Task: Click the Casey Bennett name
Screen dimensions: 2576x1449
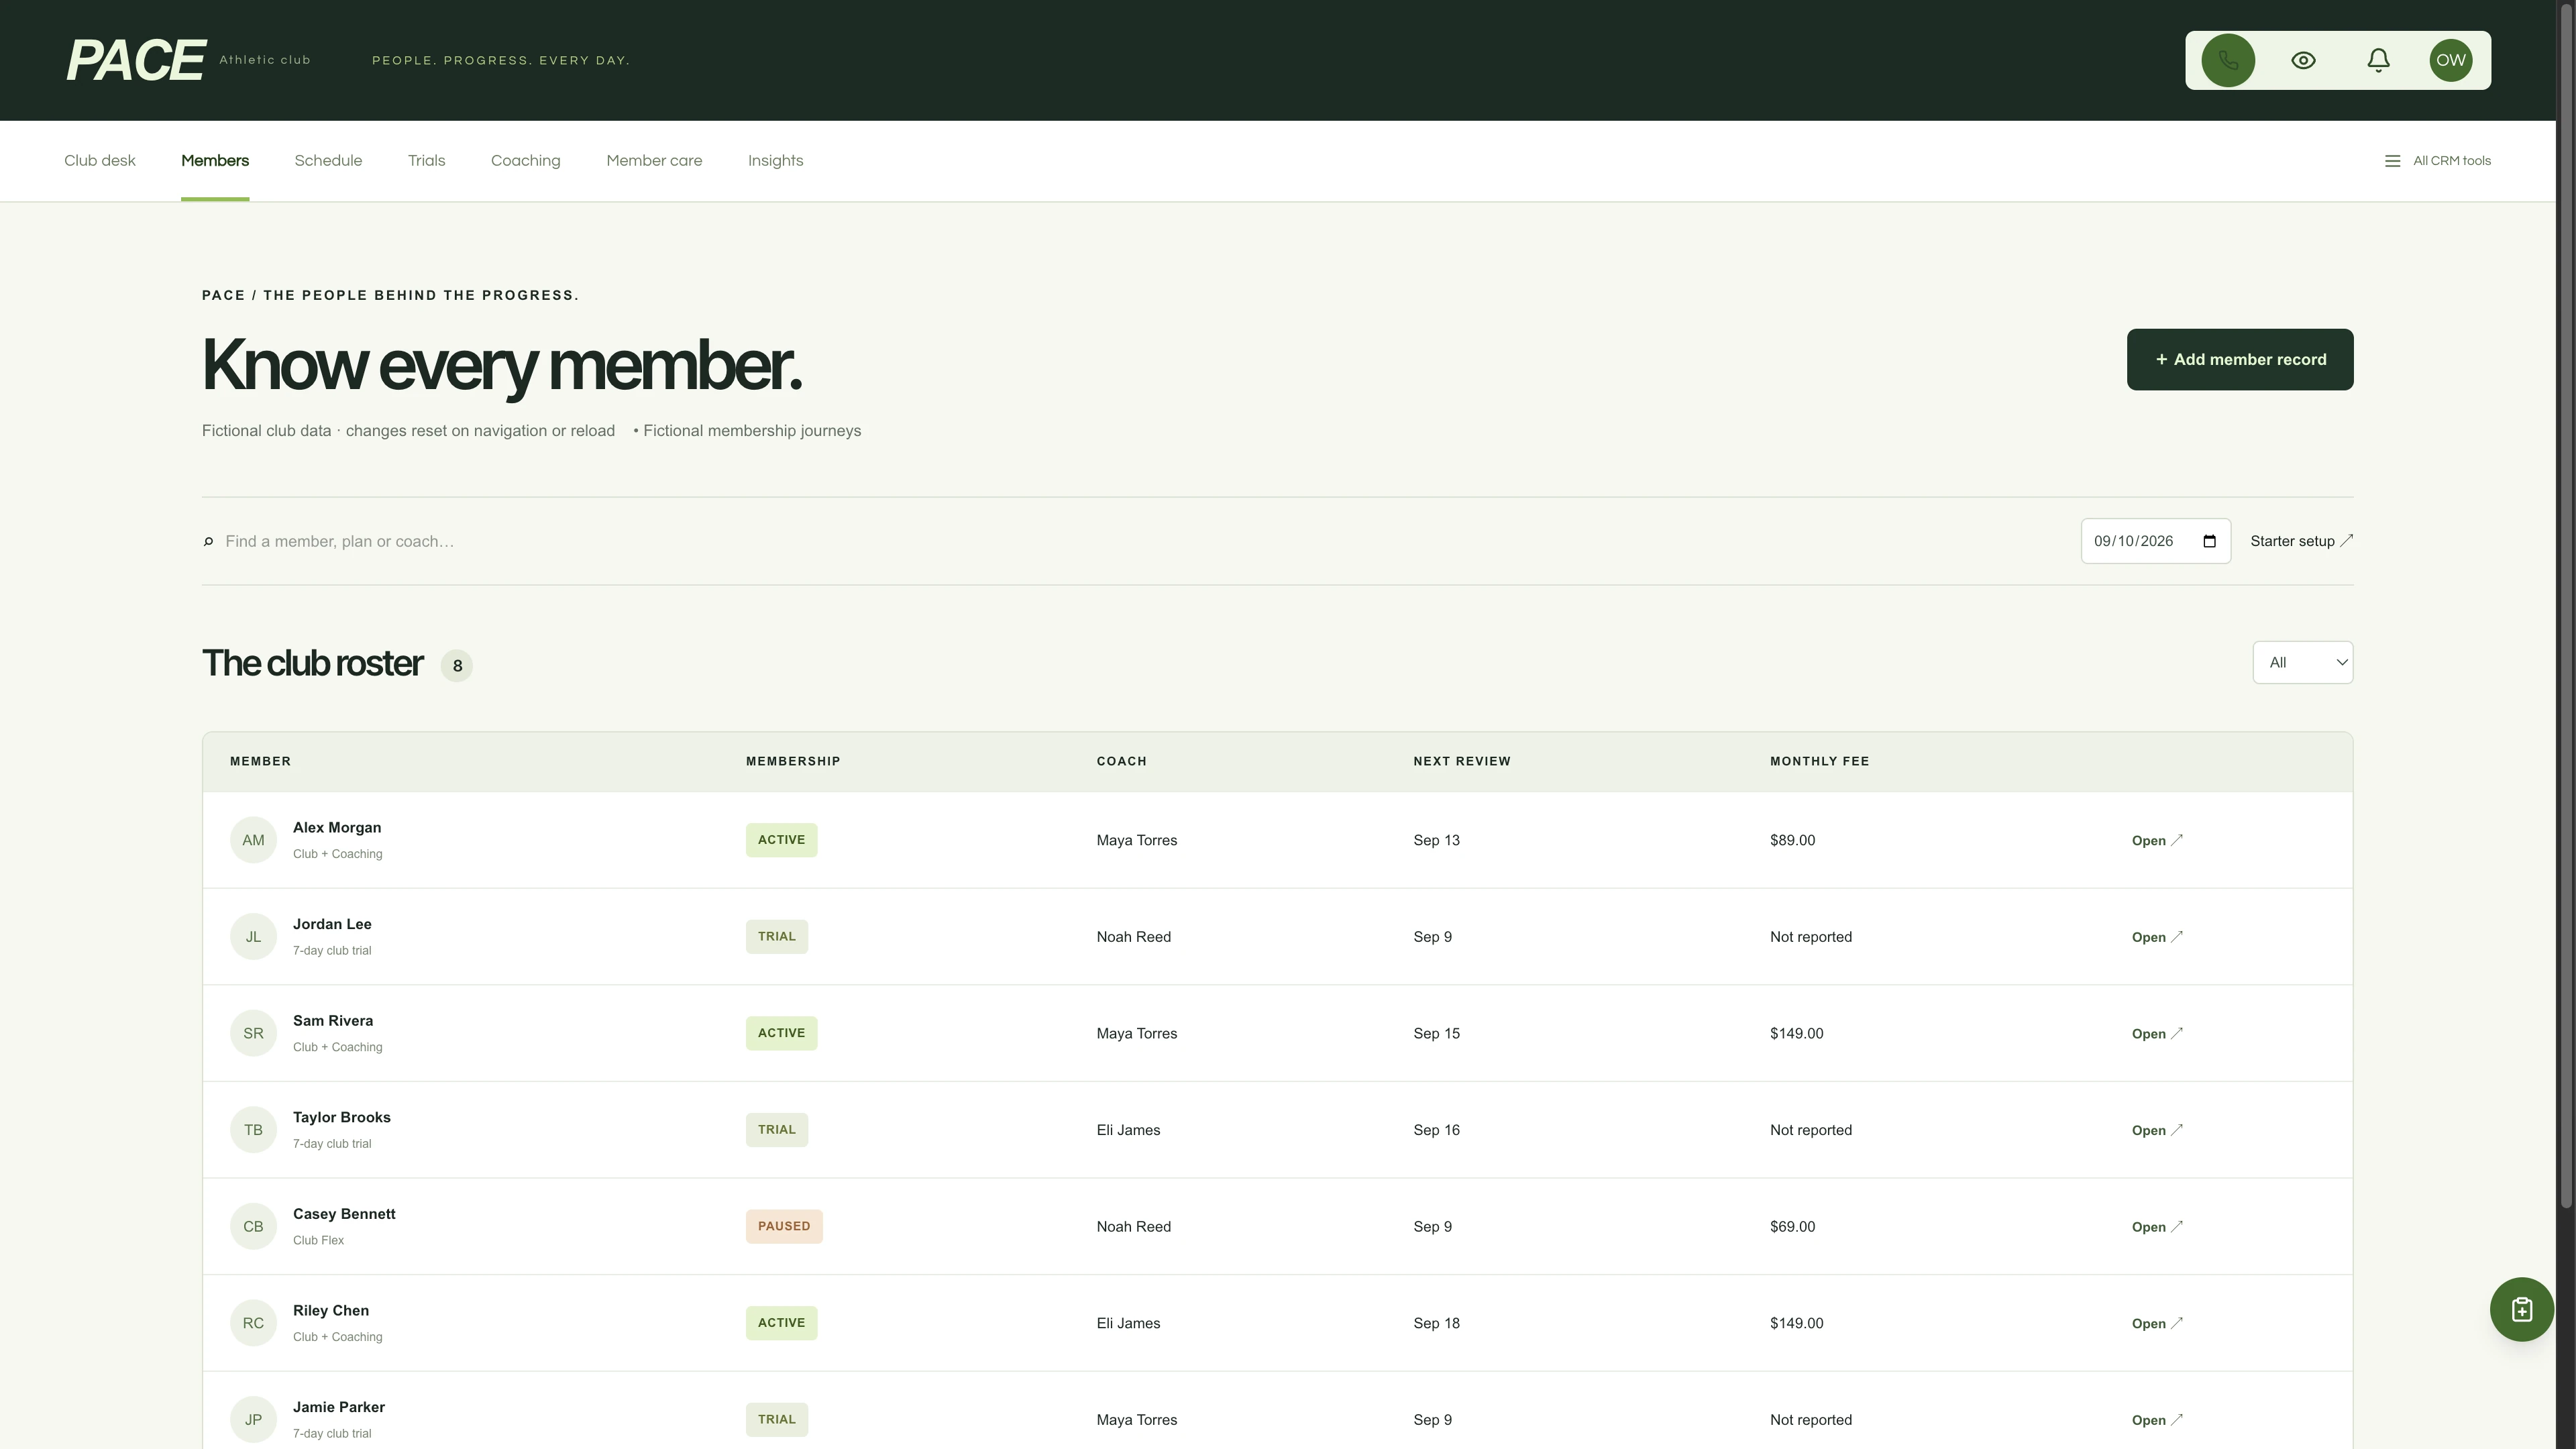Action: tap(344, 1213)
